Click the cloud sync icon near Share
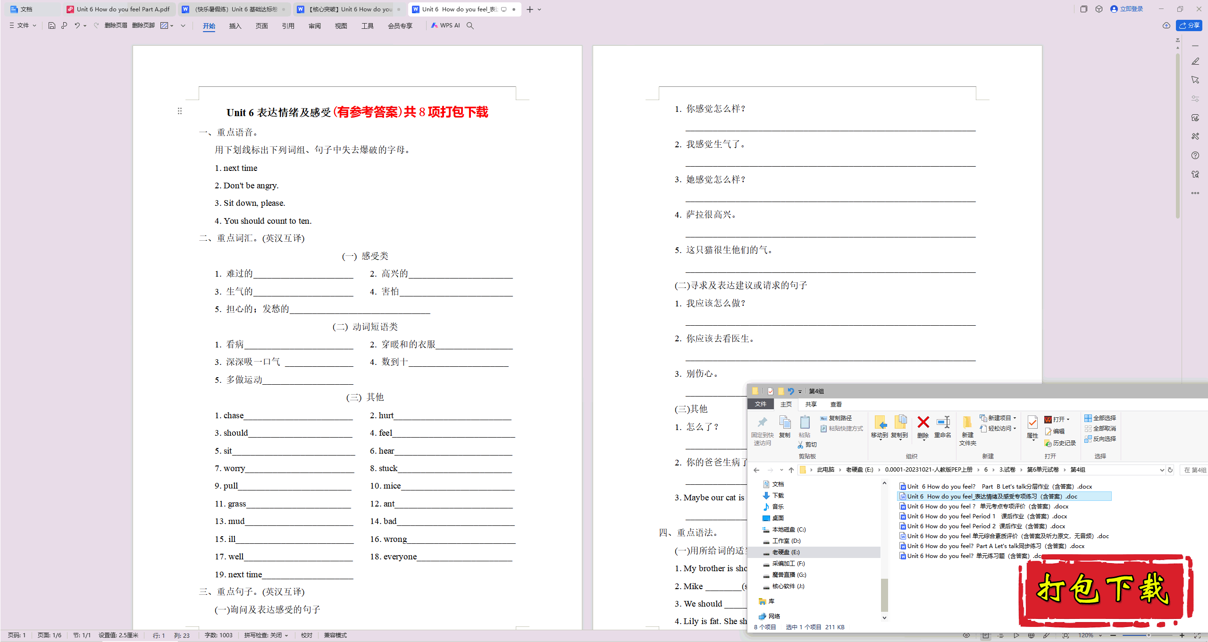Screen dimensions: 1208x642 pyautogui.click(x=1166, y=25)
